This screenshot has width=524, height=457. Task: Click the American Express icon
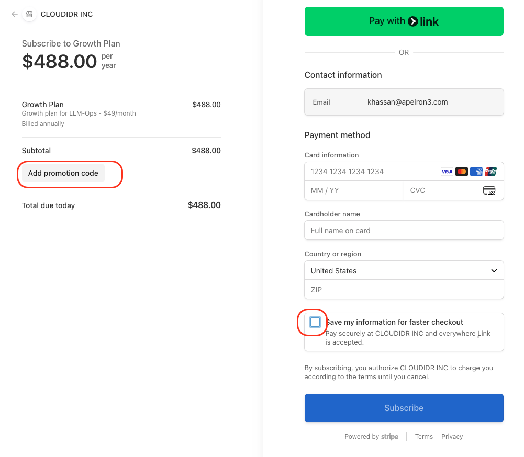pyautogui.click(x=476, y=172)
